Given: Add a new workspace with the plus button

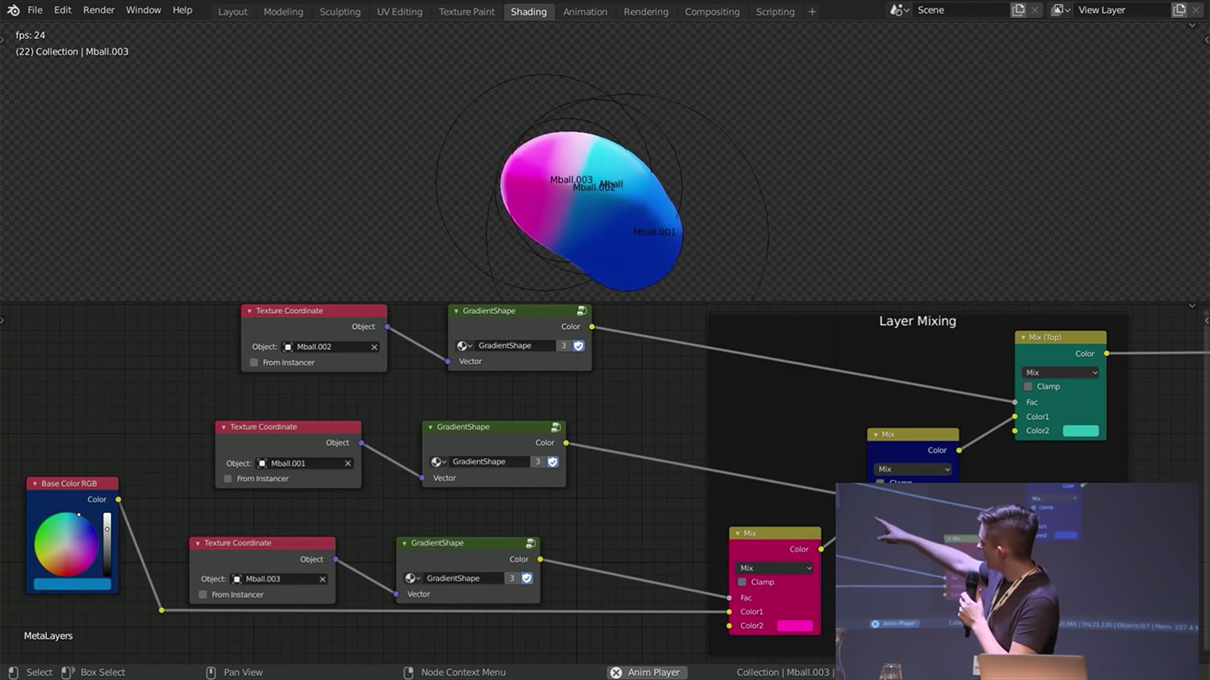Looking at the screenshot, I should click(x=811, y=11).
